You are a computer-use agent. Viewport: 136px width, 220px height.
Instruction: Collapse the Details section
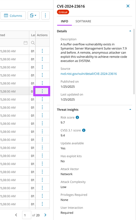130,31
